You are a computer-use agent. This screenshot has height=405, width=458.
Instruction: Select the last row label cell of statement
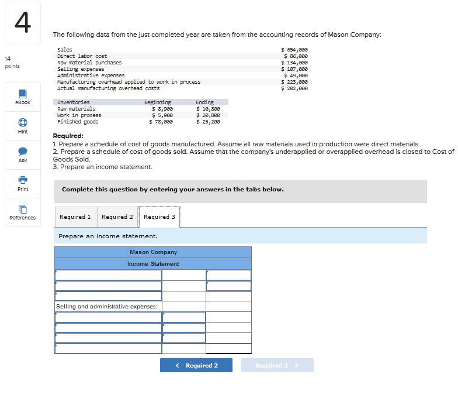(108, 348)
